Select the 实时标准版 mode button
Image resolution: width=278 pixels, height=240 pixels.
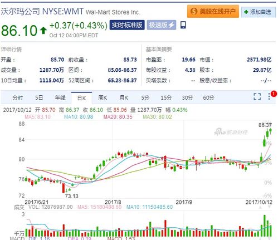tap(127, 25)
